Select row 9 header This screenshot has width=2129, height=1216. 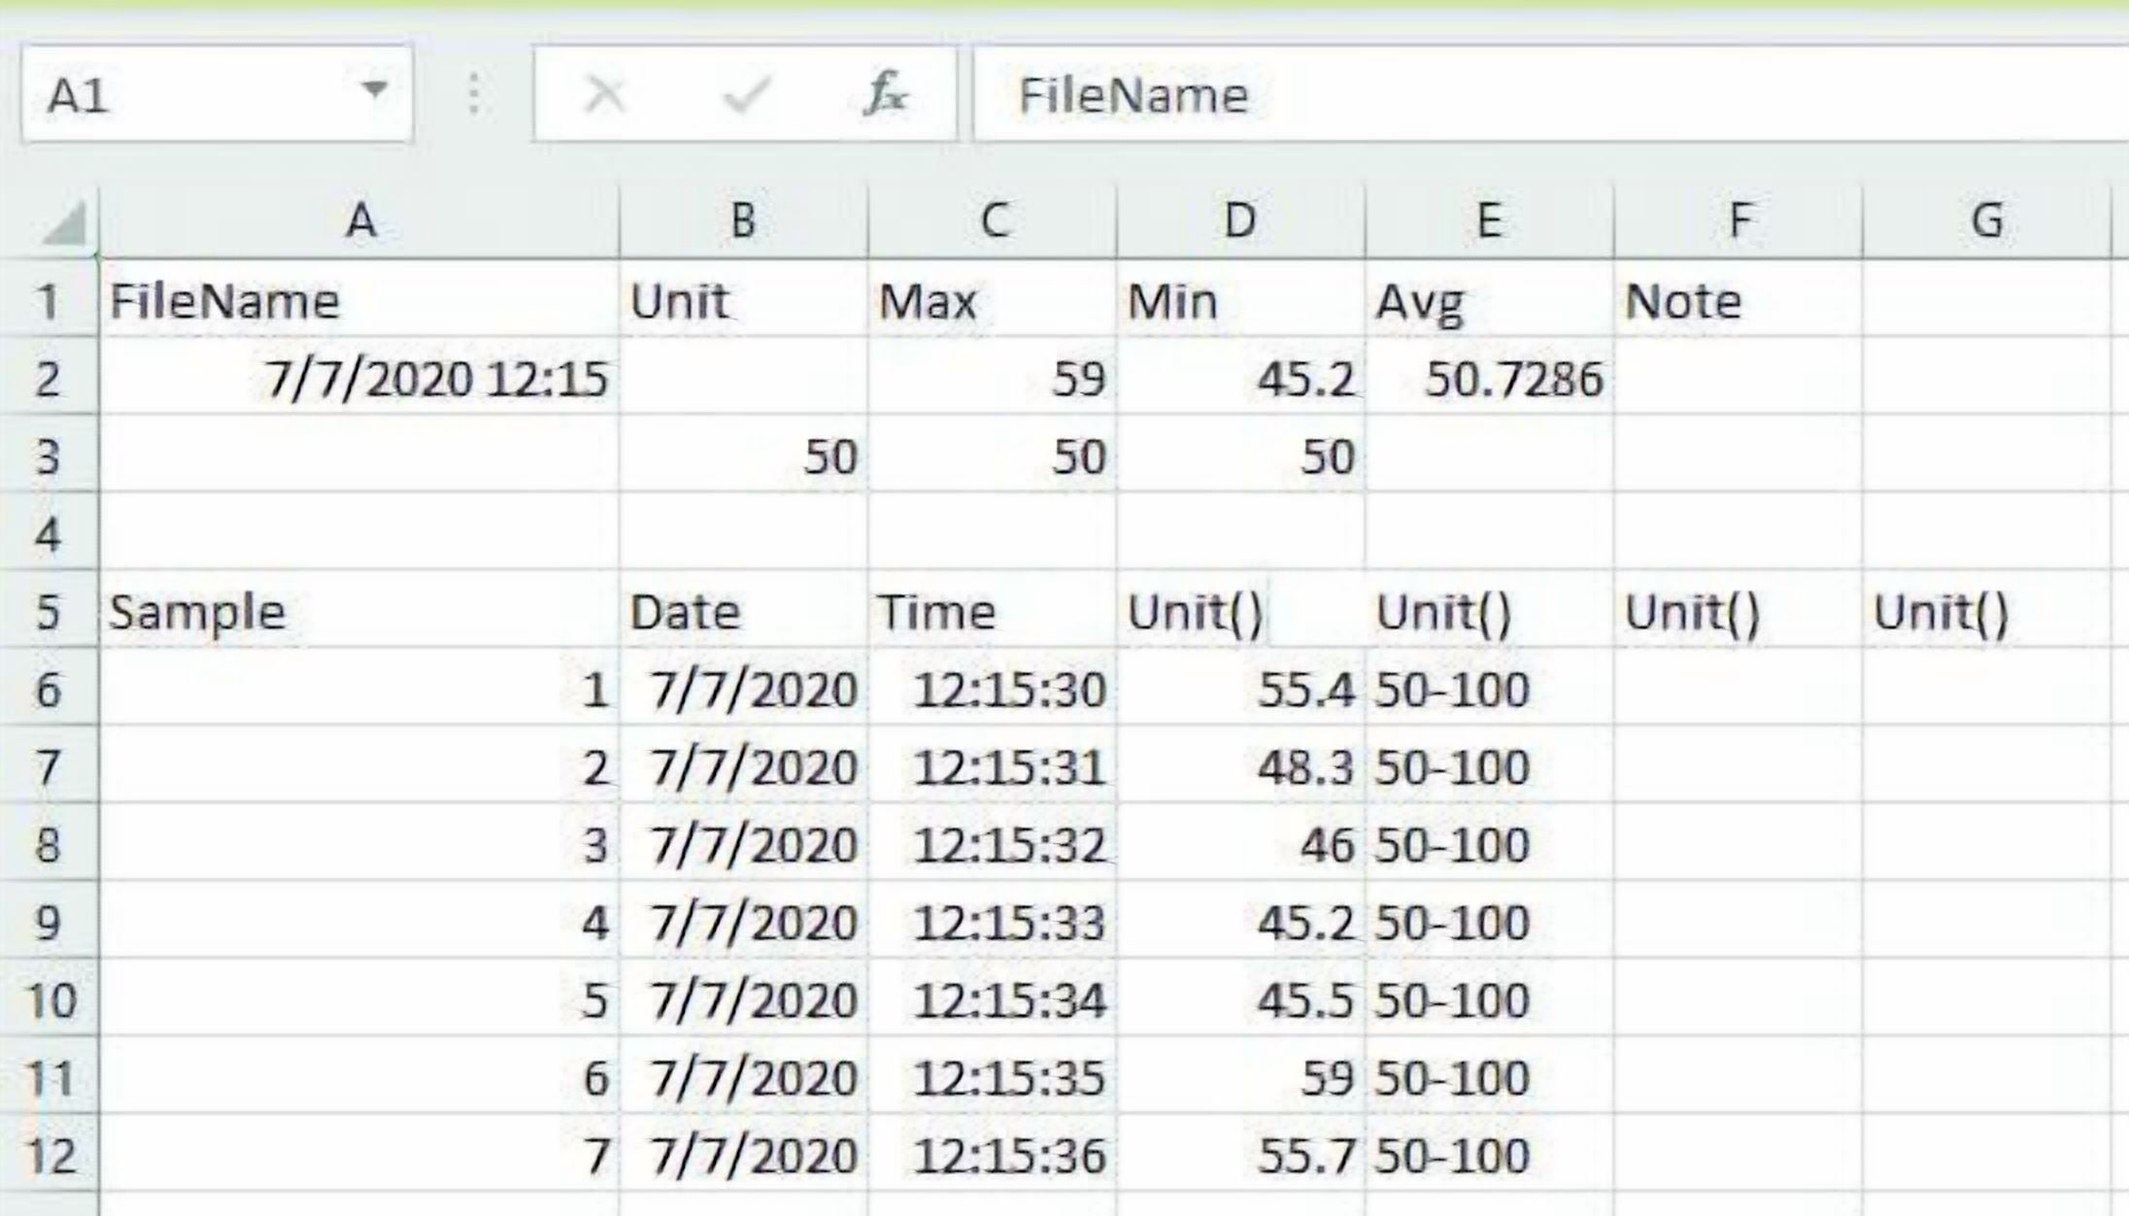tap(49, 921)
